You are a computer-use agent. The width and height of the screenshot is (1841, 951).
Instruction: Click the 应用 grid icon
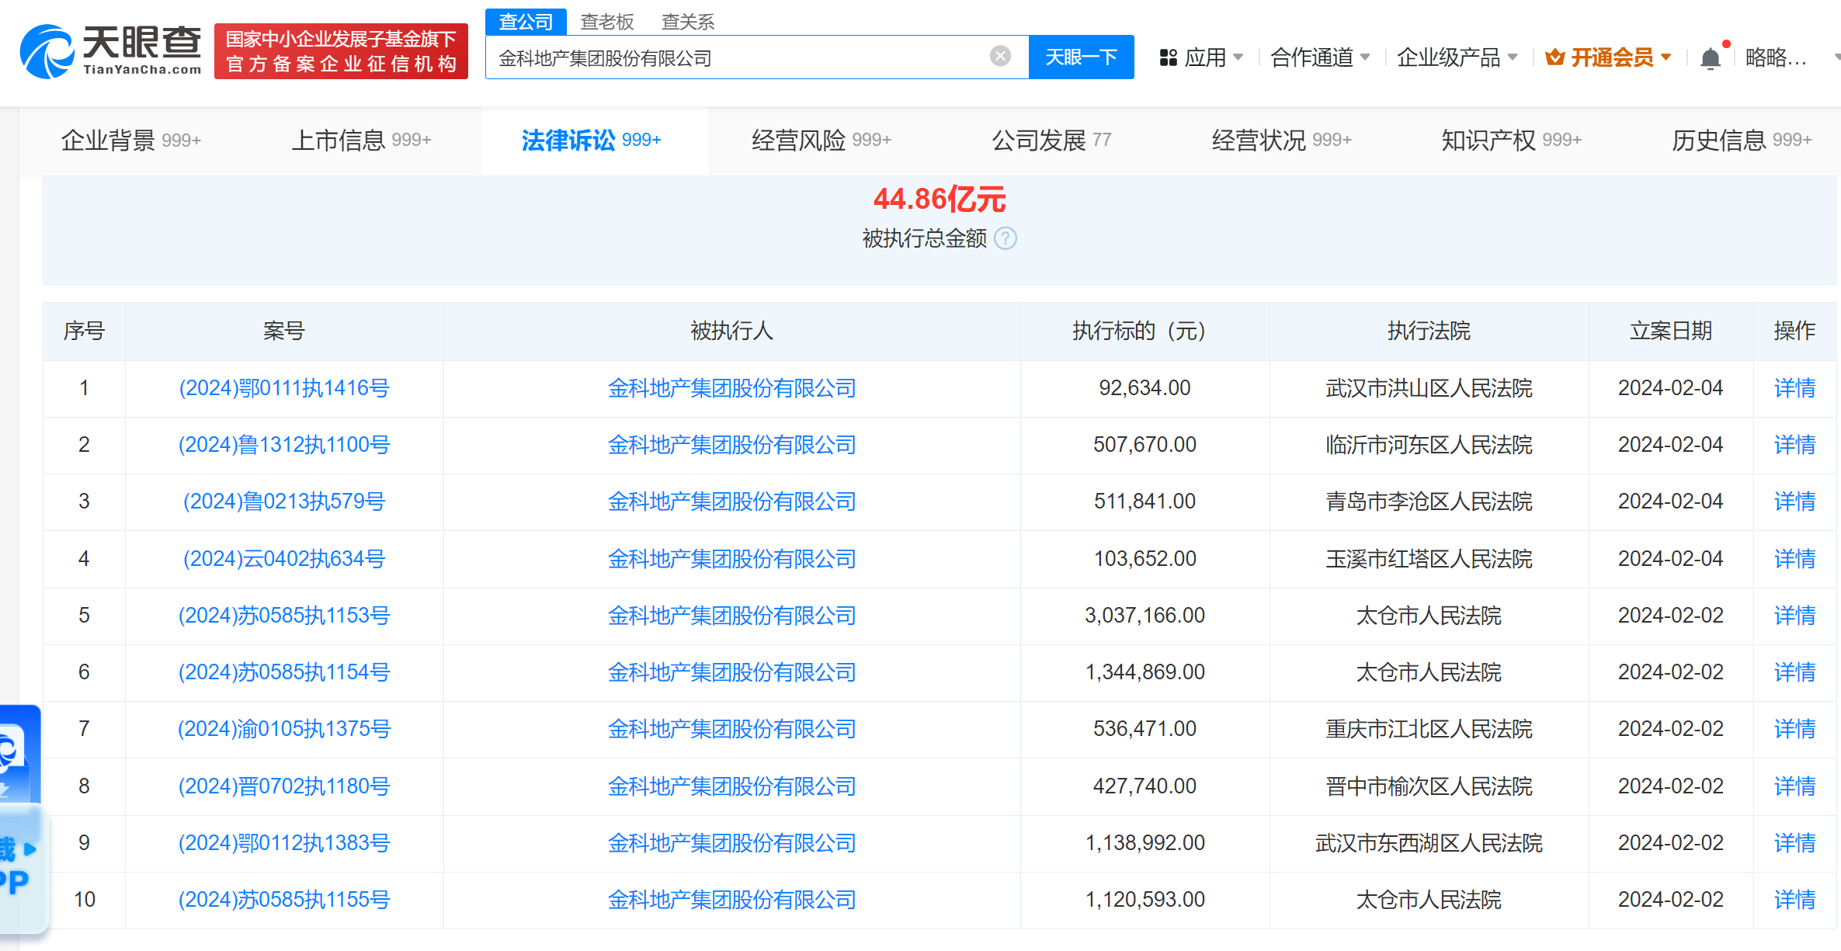point(1168,57)
